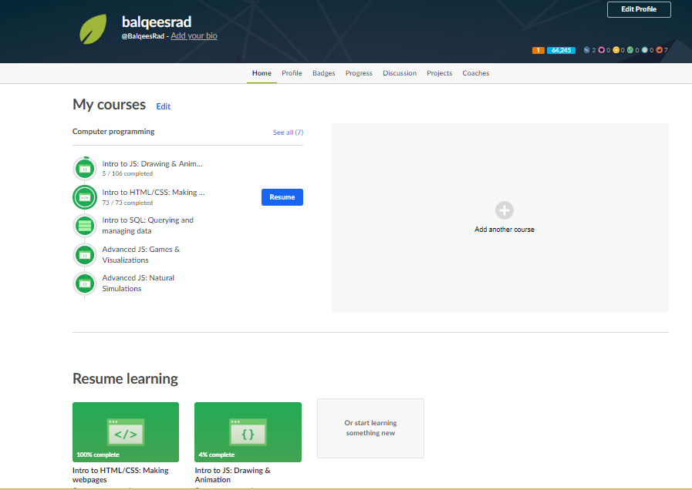
Task: Click the Computer programming section heading
Action: [x=113, y=131]
